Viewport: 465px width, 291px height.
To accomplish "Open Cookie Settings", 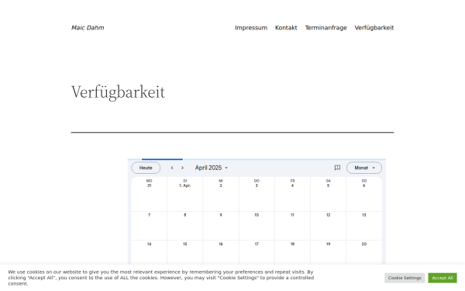I will (x=405, y=278).
